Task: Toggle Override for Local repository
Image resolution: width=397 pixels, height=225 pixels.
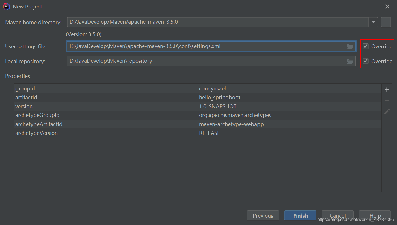Action: [x=377, y=61]
